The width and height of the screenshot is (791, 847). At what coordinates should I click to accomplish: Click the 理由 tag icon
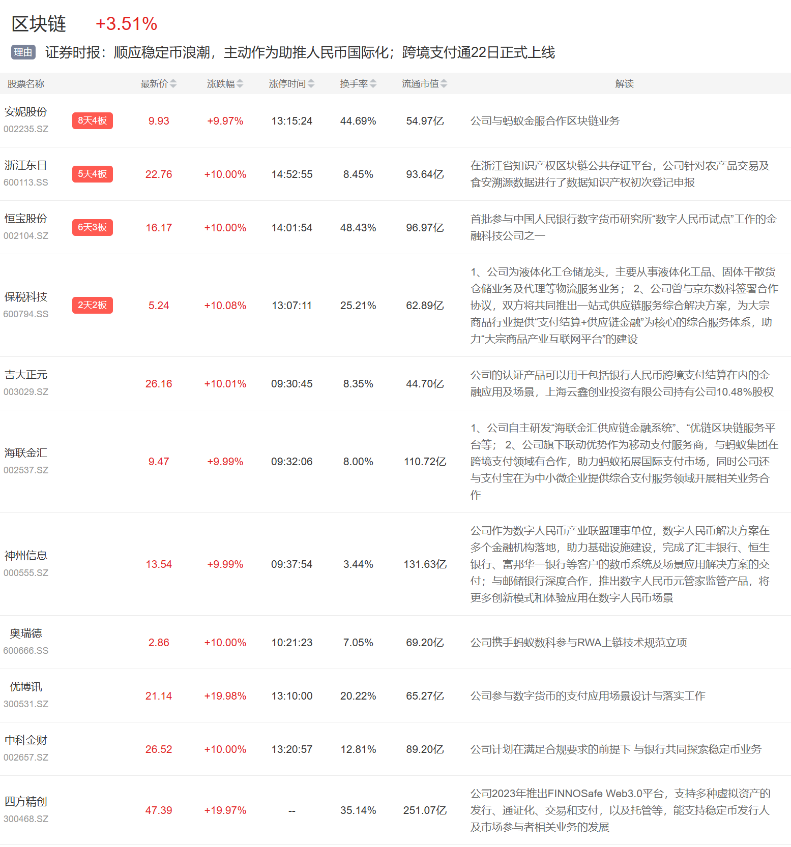point(23,52)
